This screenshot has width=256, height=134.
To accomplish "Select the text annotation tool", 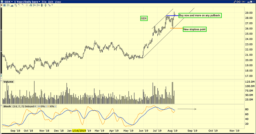I will pyautogui.click(x=4, y=5).
